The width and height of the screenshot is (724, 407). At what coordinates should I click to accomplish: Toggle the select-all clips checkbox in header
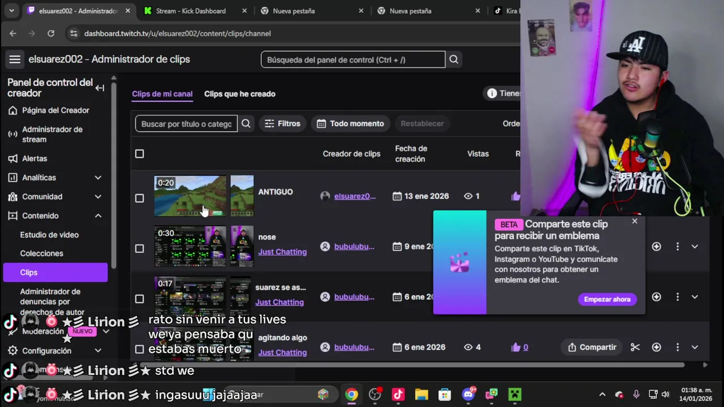point(139,154)
